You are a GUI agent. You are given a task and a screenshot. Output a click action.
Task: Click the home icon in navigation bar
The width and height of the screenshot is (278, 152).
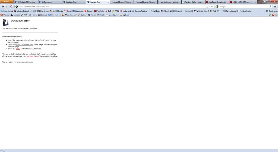(x=275, y=7)
